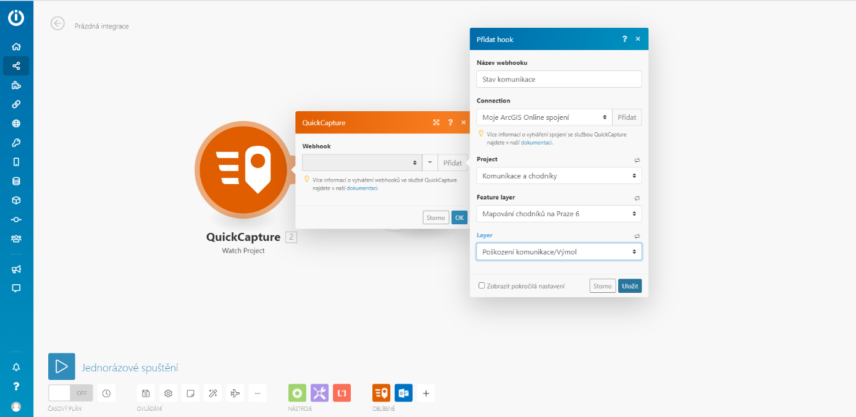This screenshot has height=417, width=856.
Task: Open Templates via the puzzle-piece sidebar icon
Action: pyautogui.click(x=17, y=85)
